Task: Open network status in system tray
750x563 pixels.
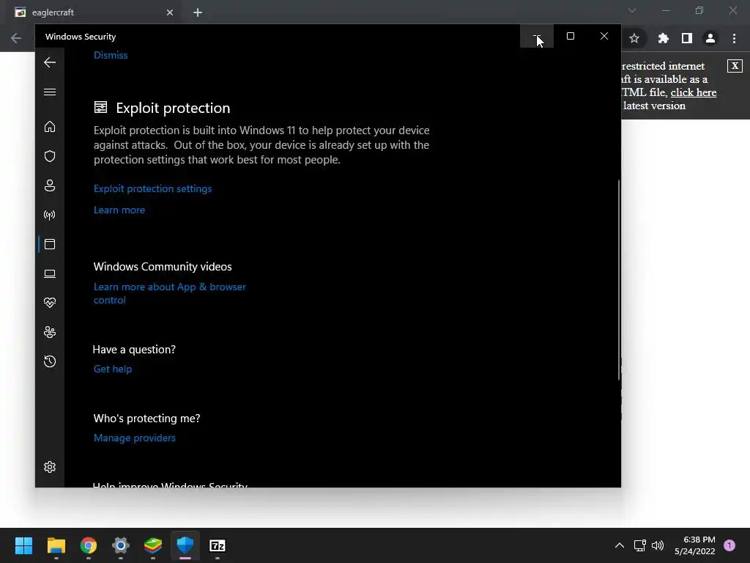Action: click(x=640, y=545)
